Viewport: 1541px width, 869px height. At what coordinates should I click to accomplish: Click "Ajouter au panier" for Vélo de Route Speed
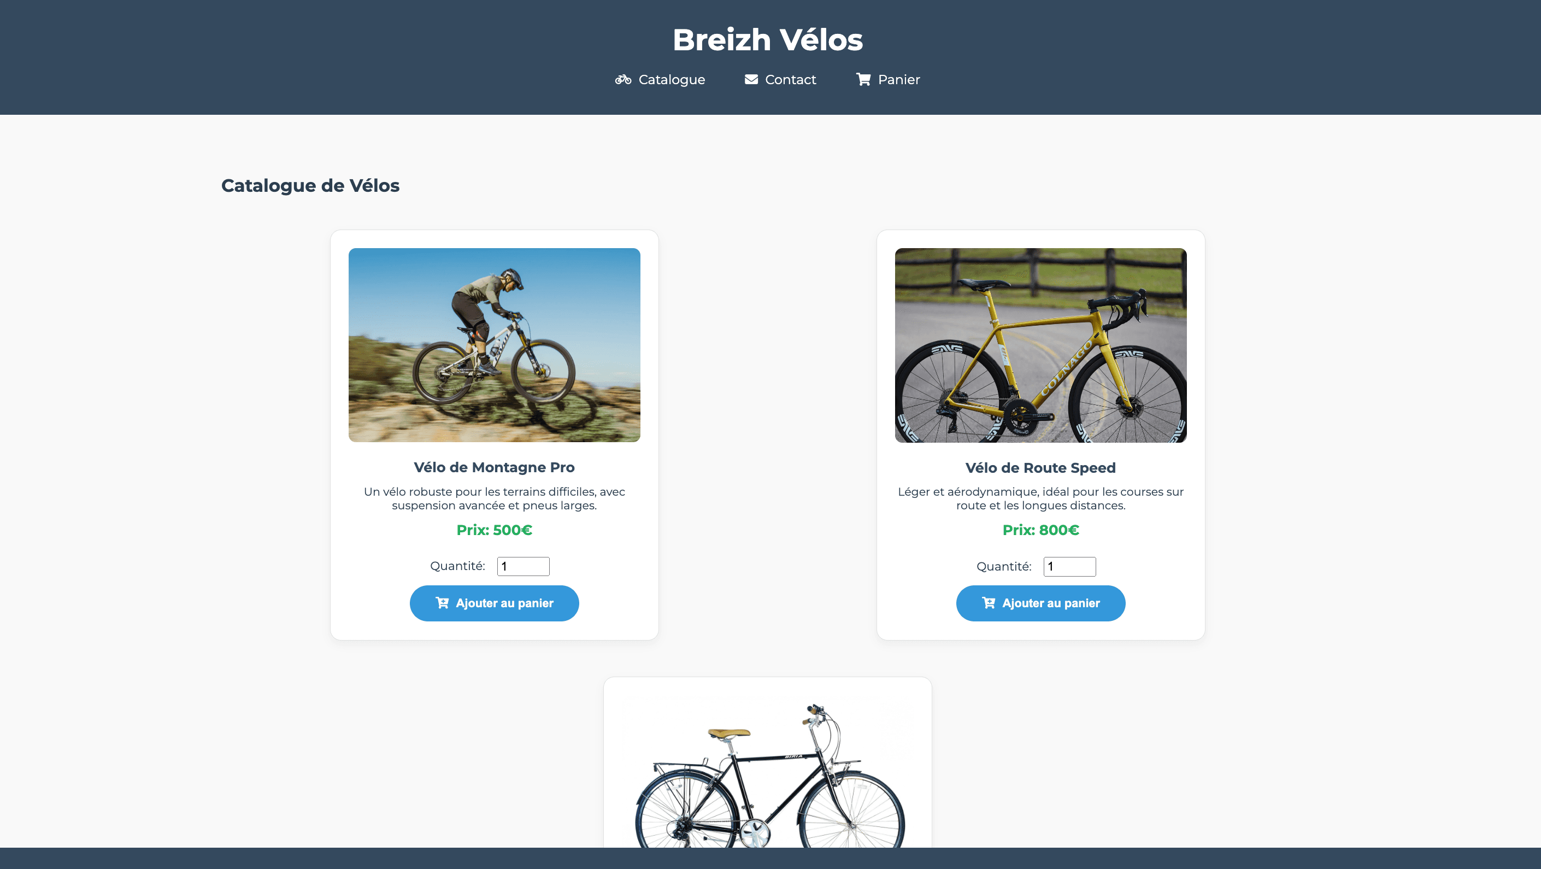[1041, 603]
